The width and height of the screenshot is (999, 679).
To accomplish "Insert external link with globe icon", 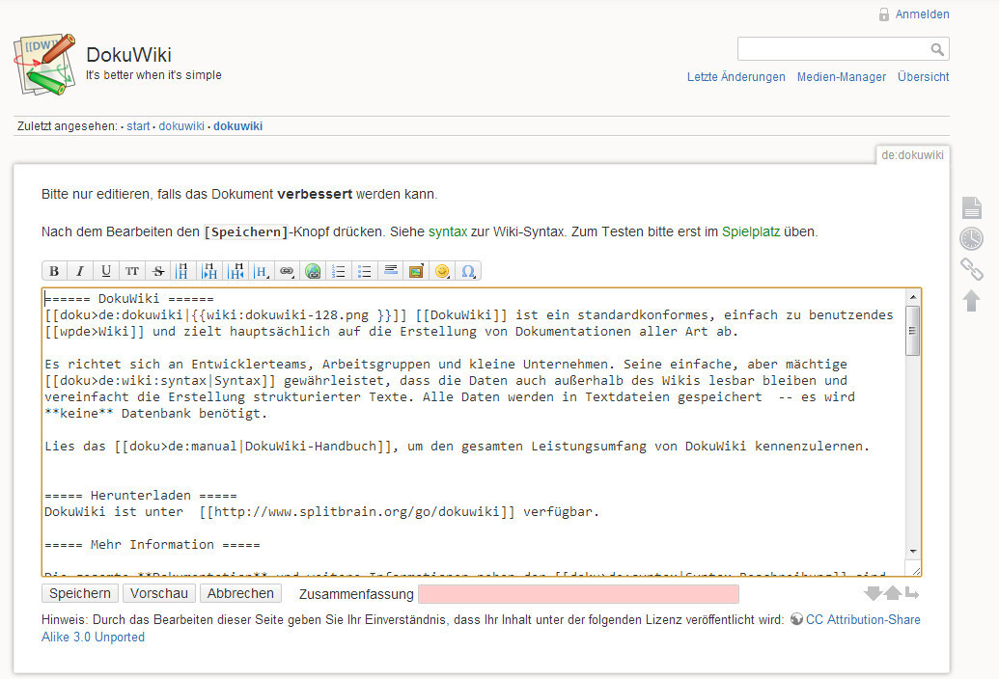I will tap(313, 271).
